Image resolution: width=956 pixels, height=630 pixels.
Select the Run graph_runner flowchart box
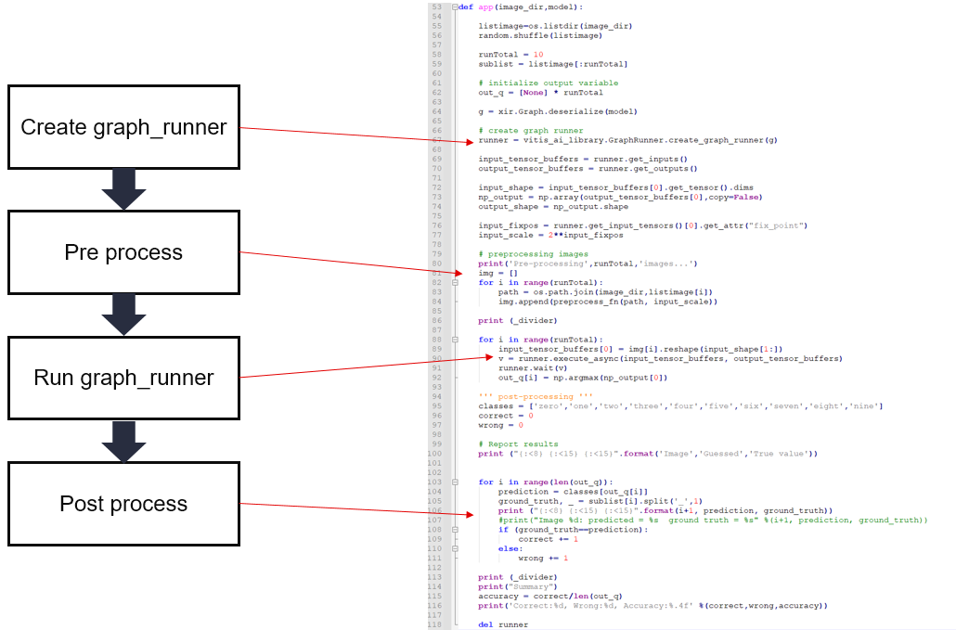[123, 378]
